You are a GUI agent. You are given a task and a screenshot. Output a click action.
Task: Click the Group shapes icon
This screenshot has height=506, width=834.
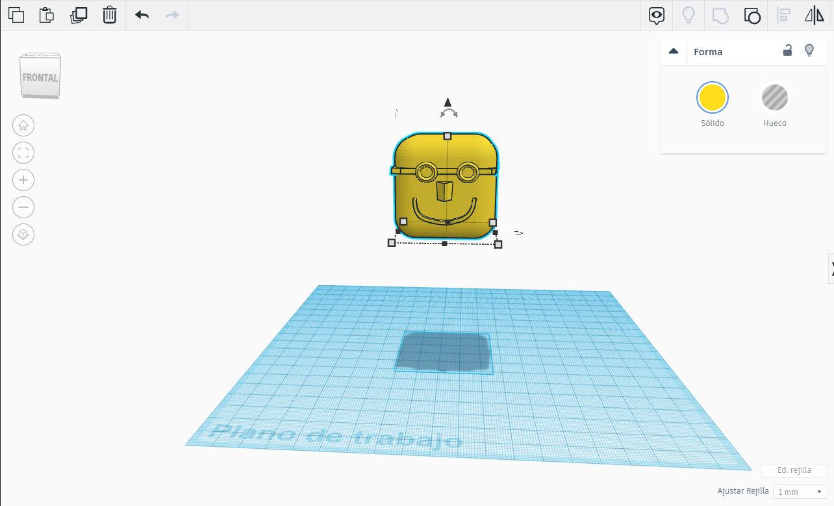pos(720,16)
